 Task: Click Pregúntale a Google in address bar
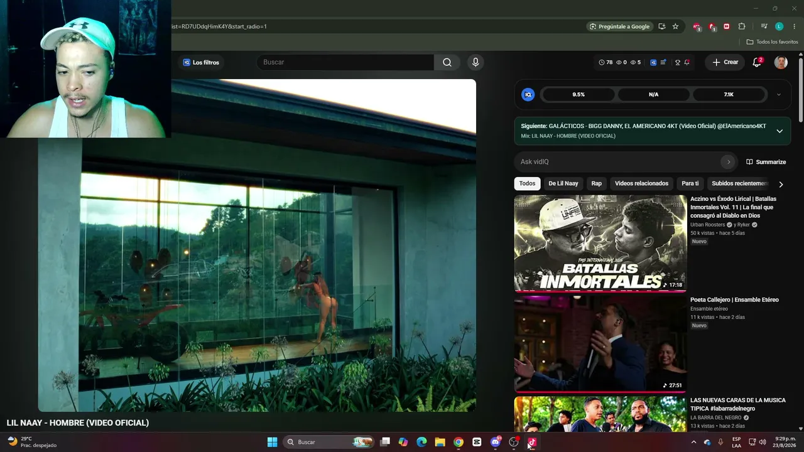point(619,26)
